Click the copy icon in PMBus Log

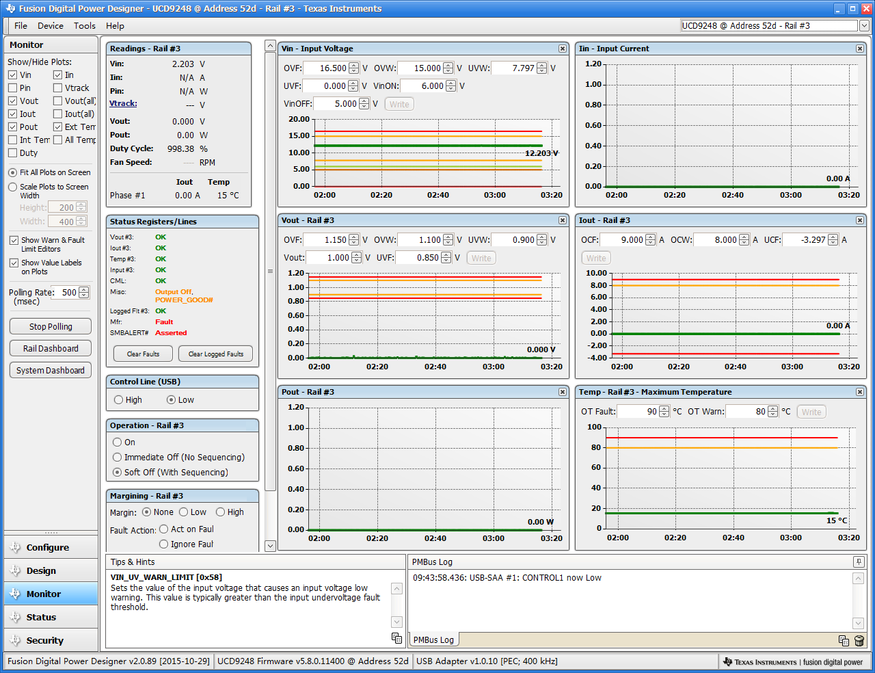pos(844,641)
